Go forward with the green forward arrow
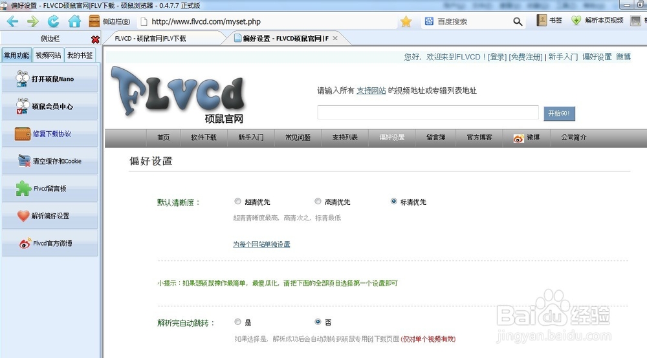Screen dimensions: 647x358 [33, 21]
